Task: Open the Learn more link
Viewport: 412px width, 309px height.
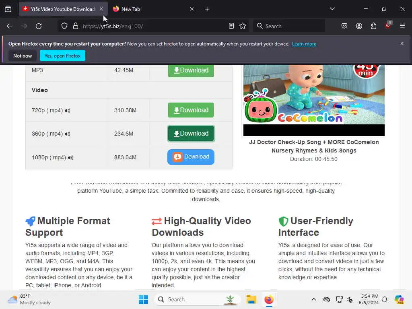Action: tap(304, 44)
